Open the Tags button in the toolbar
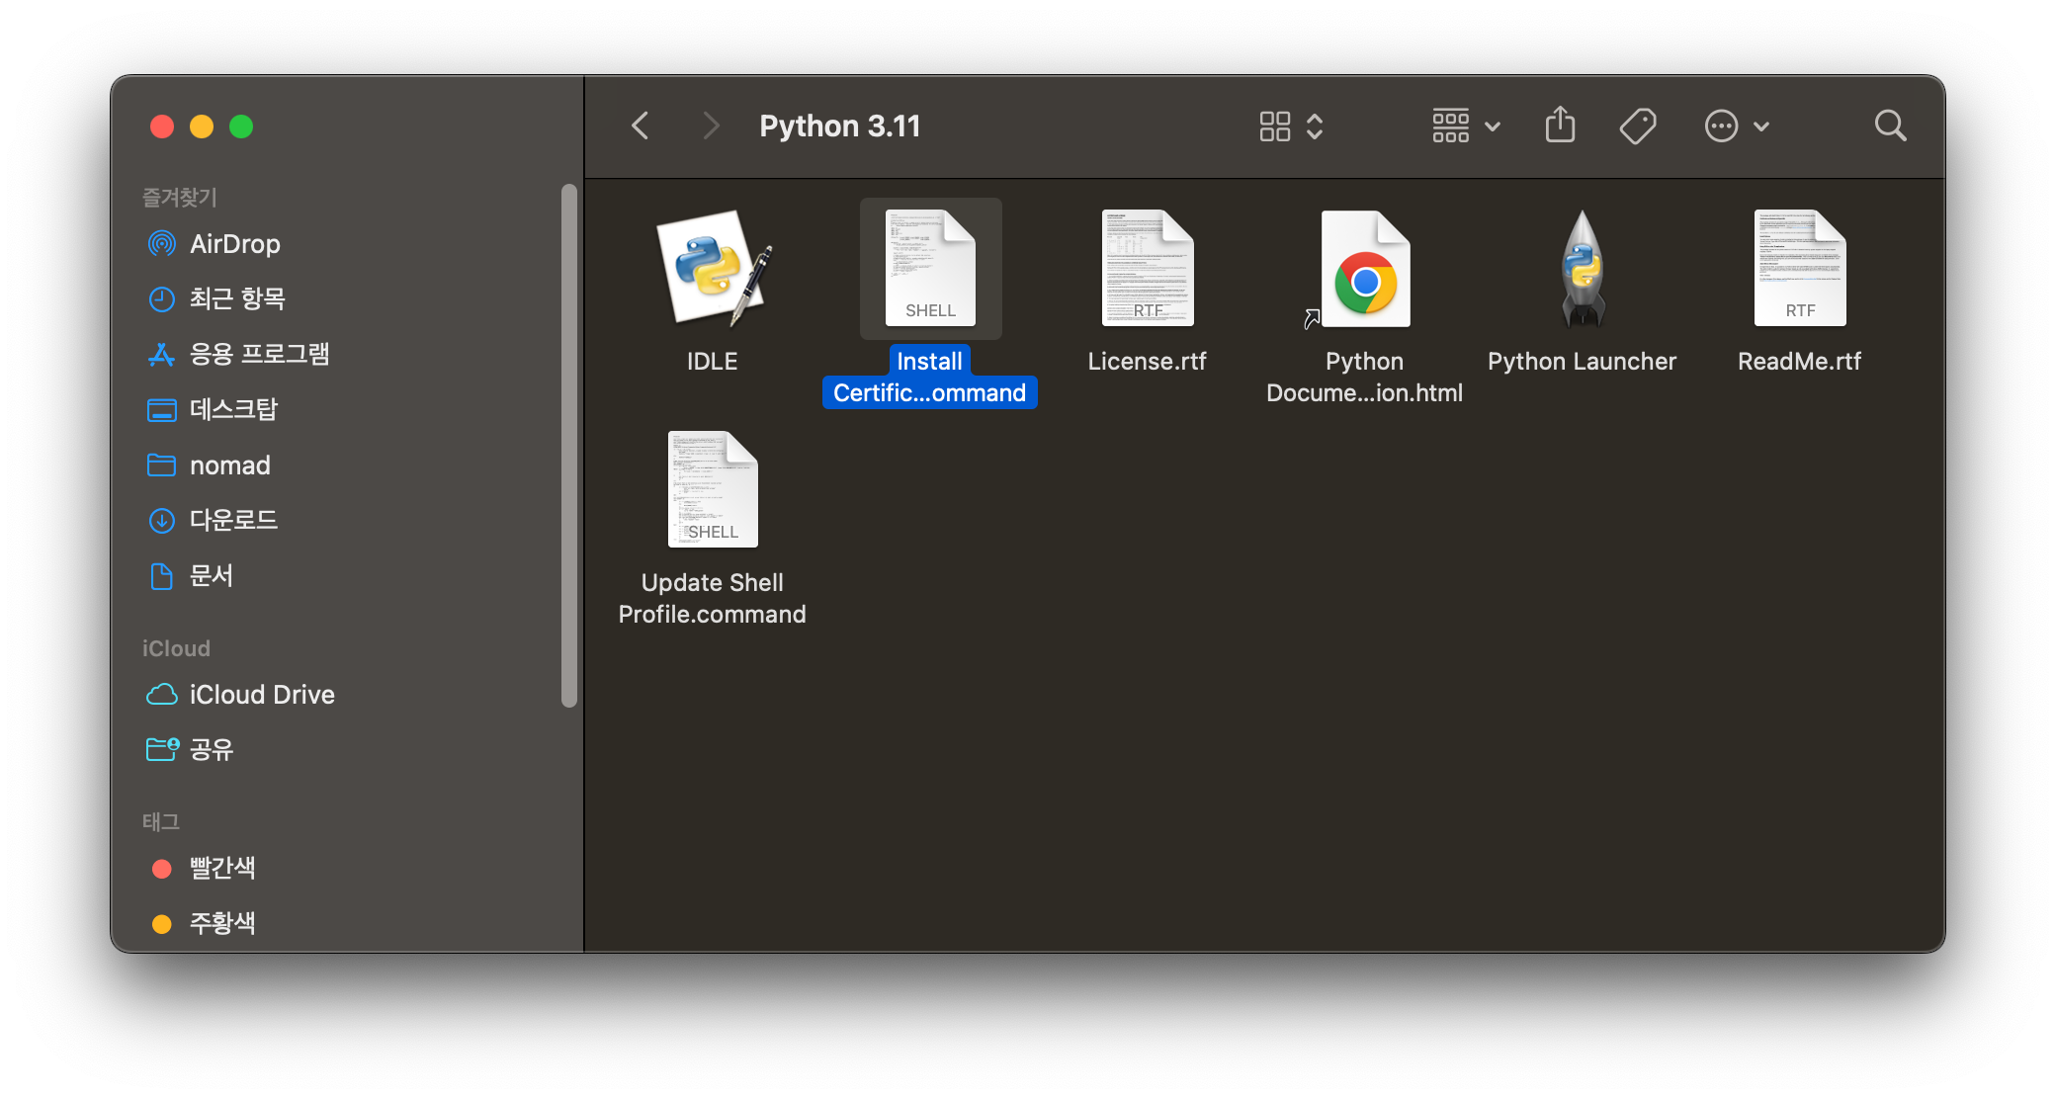The height and width of the screenshot is (1099, 2056). pyautogui.click(x=1637, y=126)
